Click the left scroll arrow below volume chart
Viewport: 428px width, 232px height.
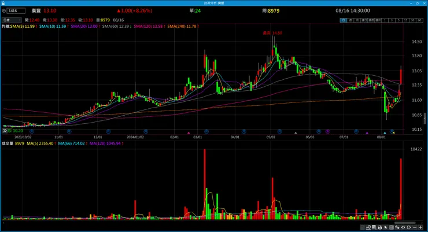3,223
